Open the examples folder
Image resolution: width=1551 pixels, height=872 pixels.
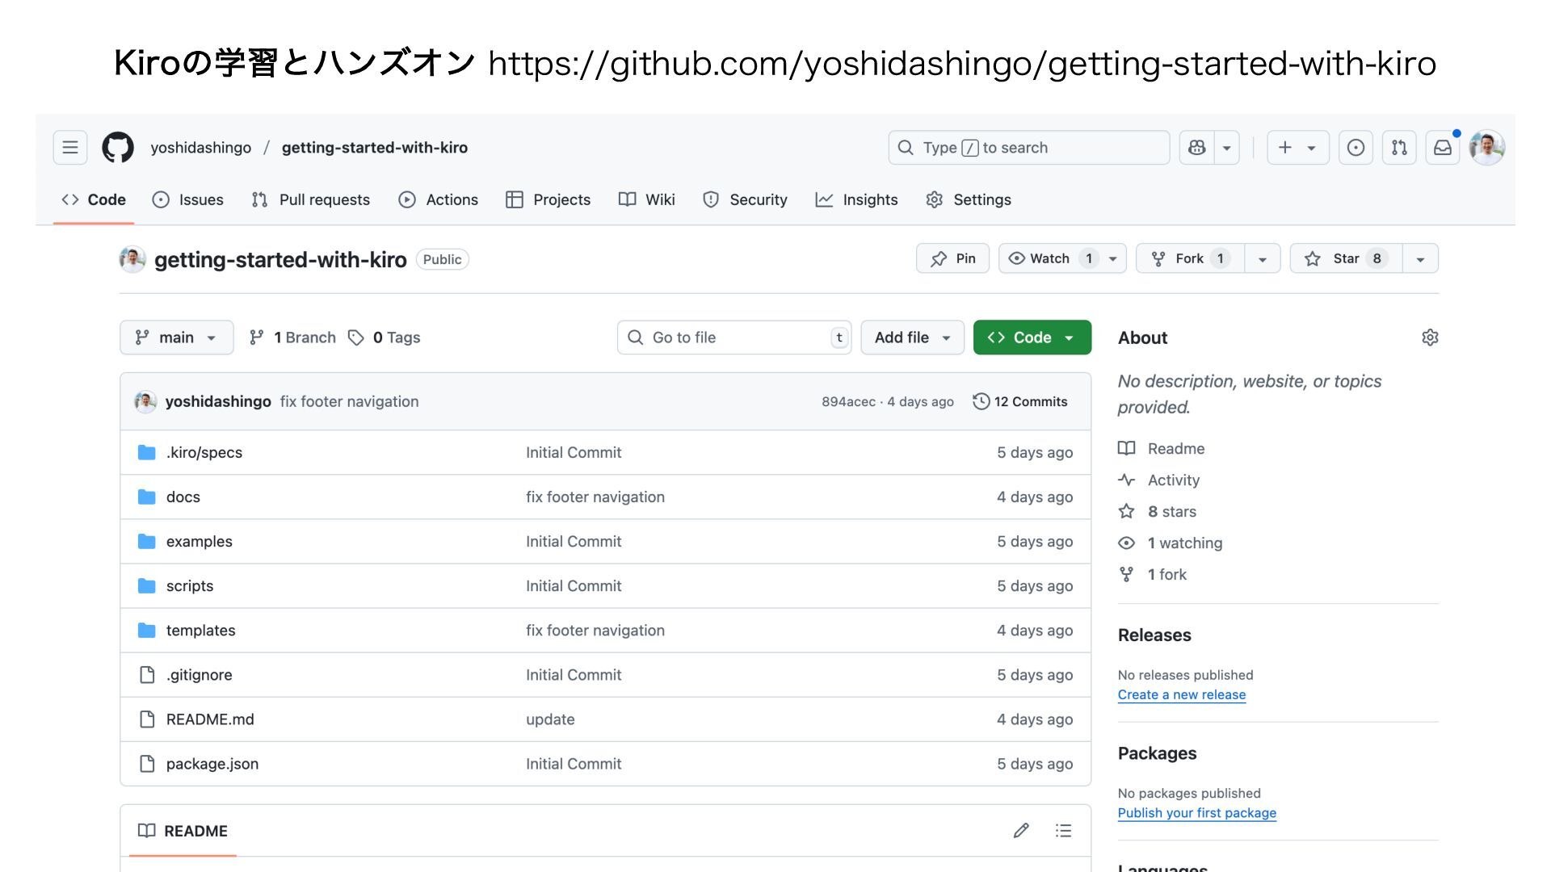tap(200, 541)
